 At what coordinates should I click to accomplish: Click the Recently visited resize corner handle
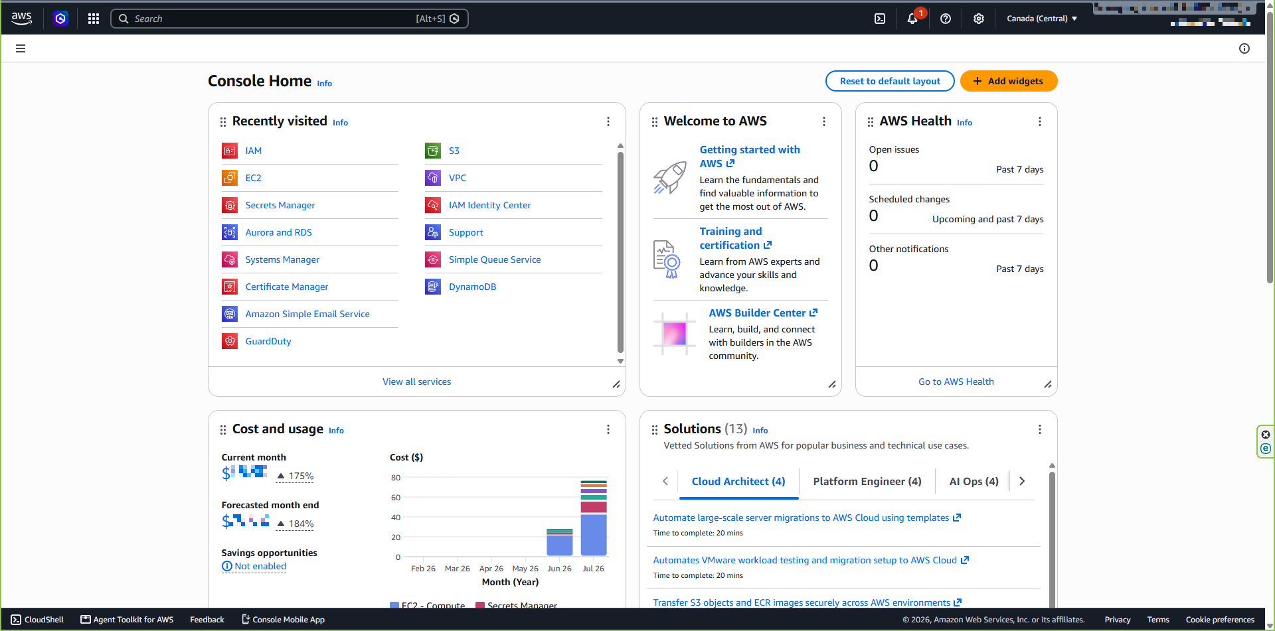point(616,384)
